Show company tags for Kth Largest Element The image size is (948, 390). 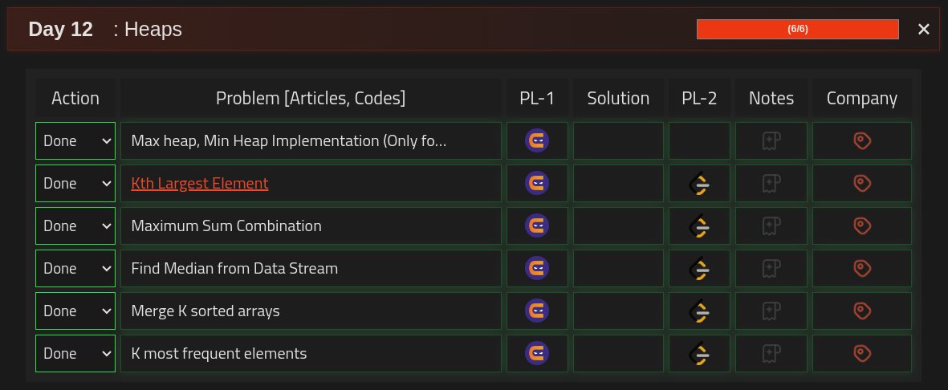pyautogui.click(x=861, y=183)
